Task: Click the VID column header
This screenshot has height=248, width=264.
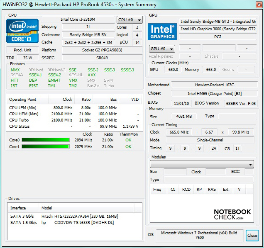Action: click(x=131, y=99)
